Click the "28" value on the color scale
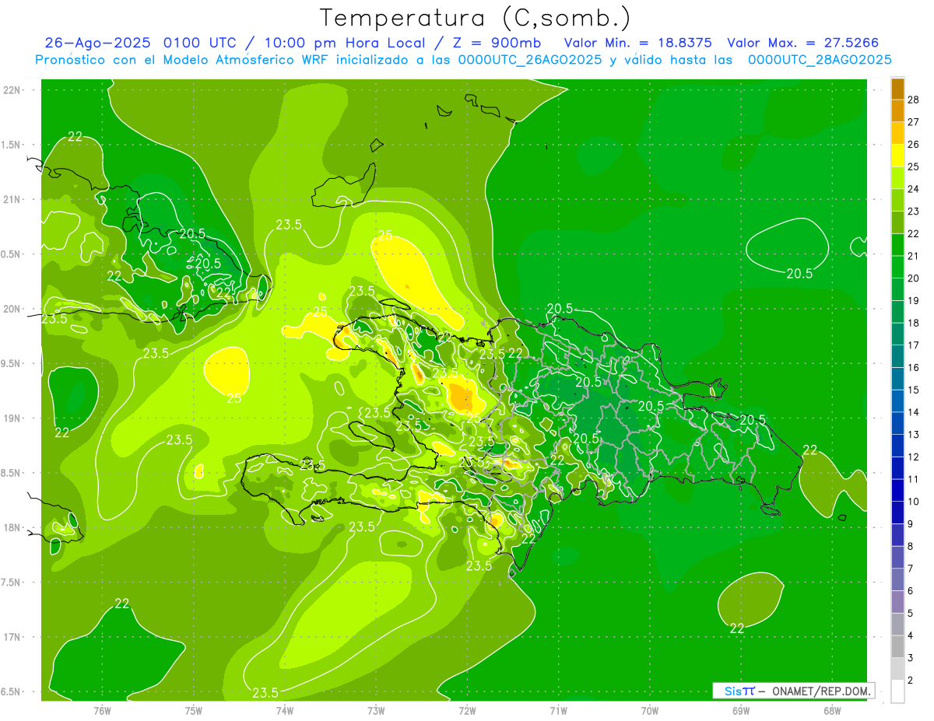Image resolution: width=934 pixels, height=721 pixels. (914, 99)
